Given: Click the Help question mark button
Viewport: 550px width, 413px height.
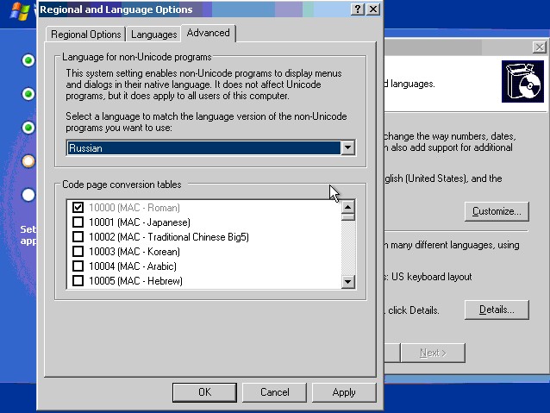Looking at the screenshot, I should [358, 9].
